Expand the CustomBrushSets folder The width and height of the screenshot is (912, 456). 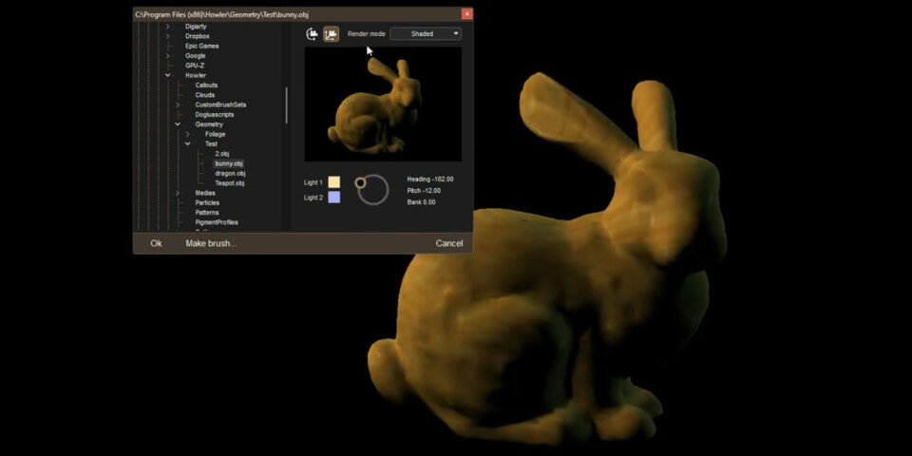pos(178,104)
